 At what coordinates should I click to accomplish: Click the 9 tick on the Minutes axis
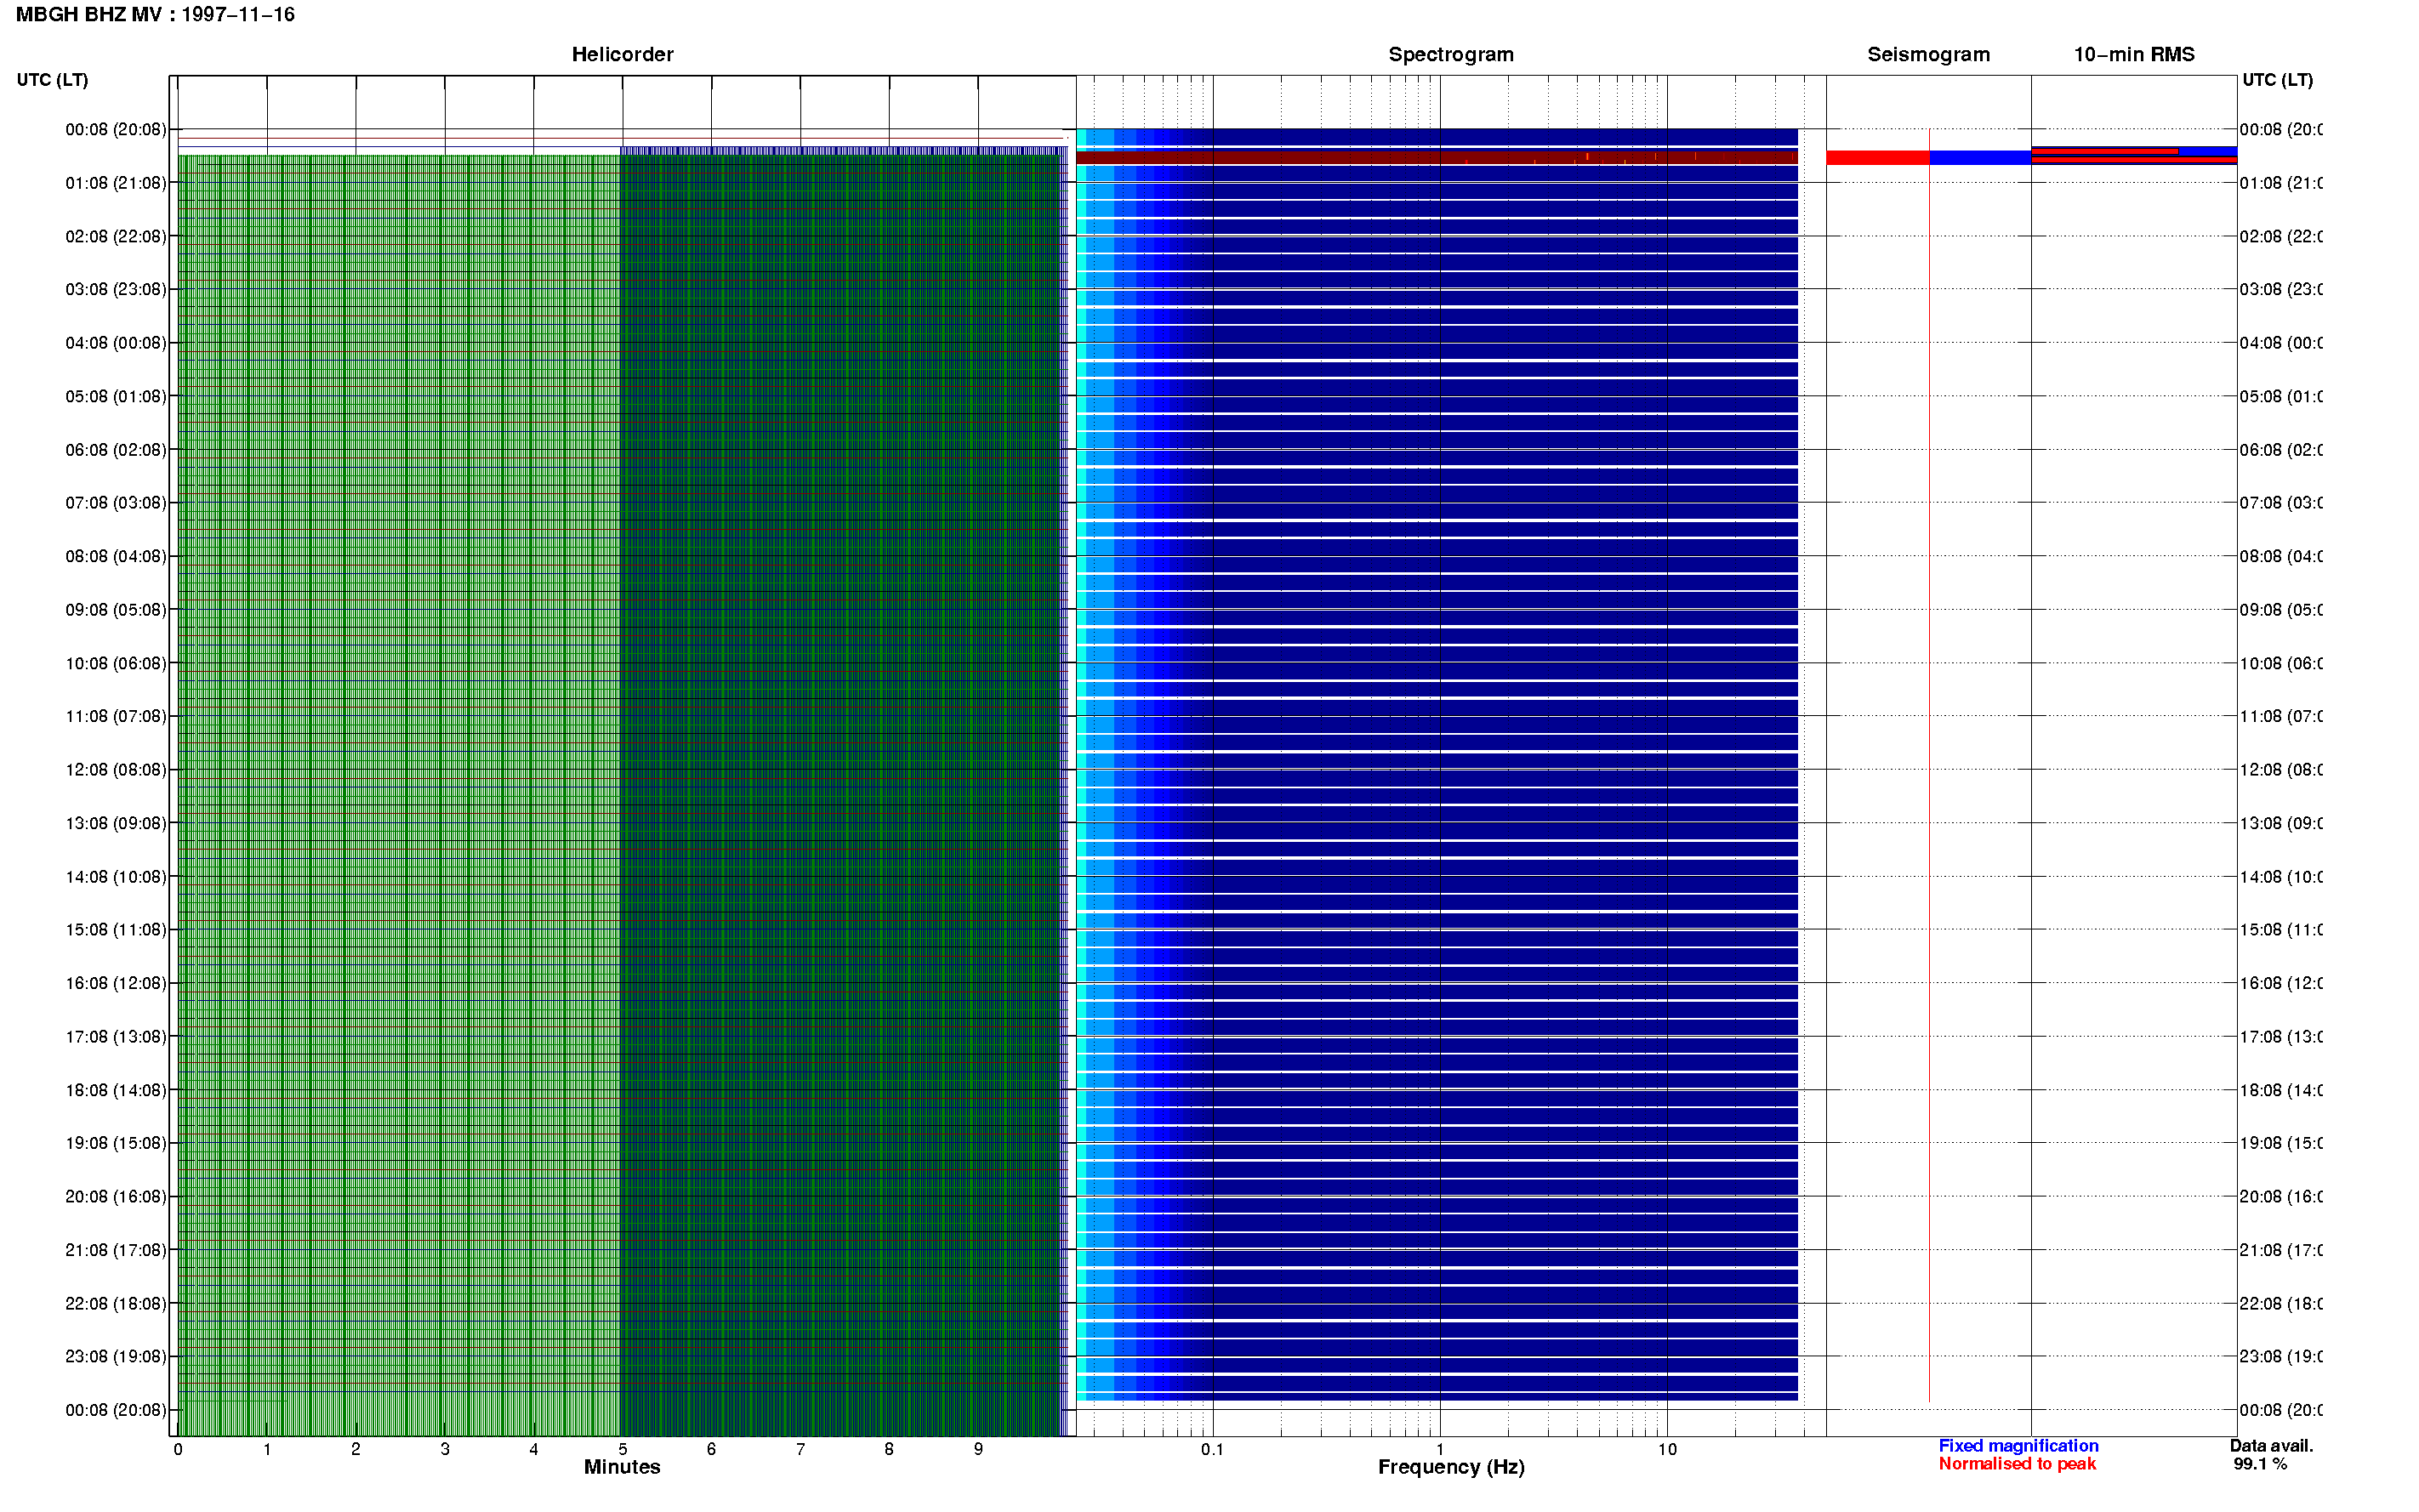click(x=978, y=1449)
